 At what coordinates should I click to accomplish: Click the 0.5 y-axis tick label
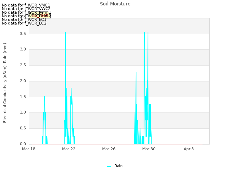pyautogui.click(x=23, y=128)
